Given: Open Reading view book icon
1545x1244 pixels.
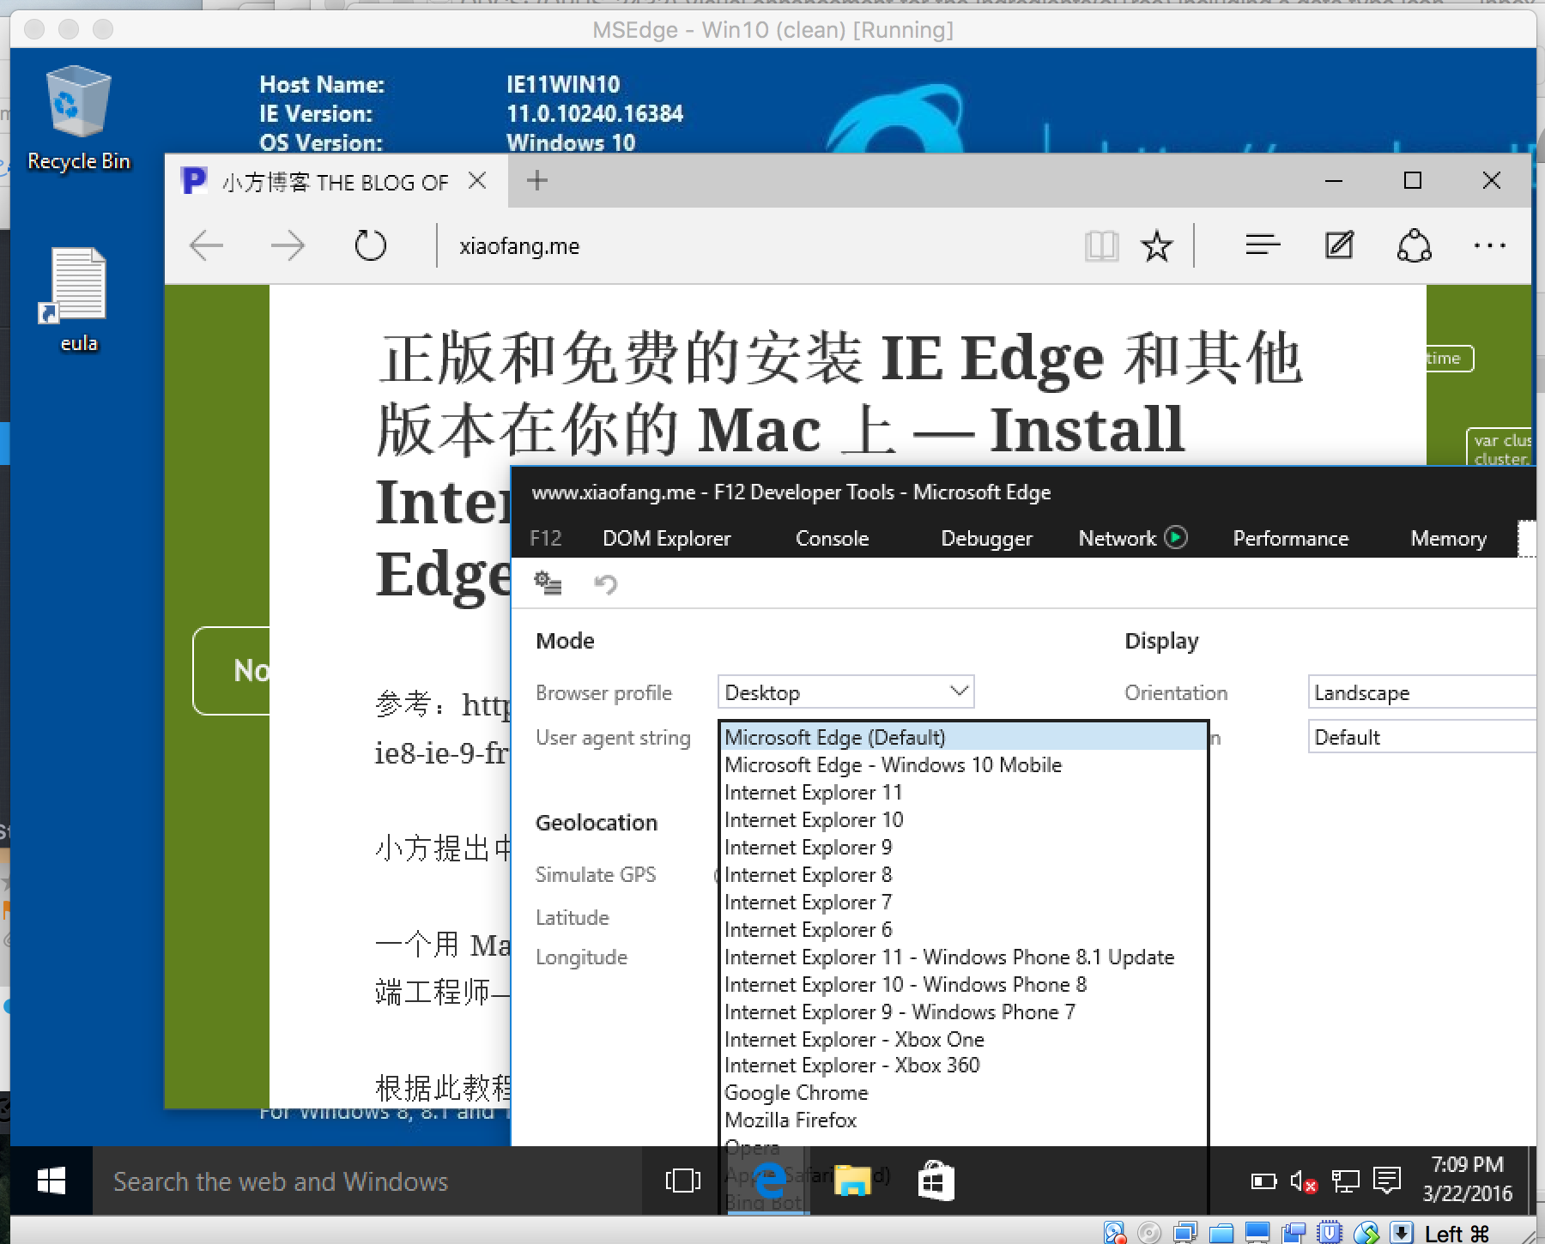Looking at the screenshot, I should pos(1101,246).
